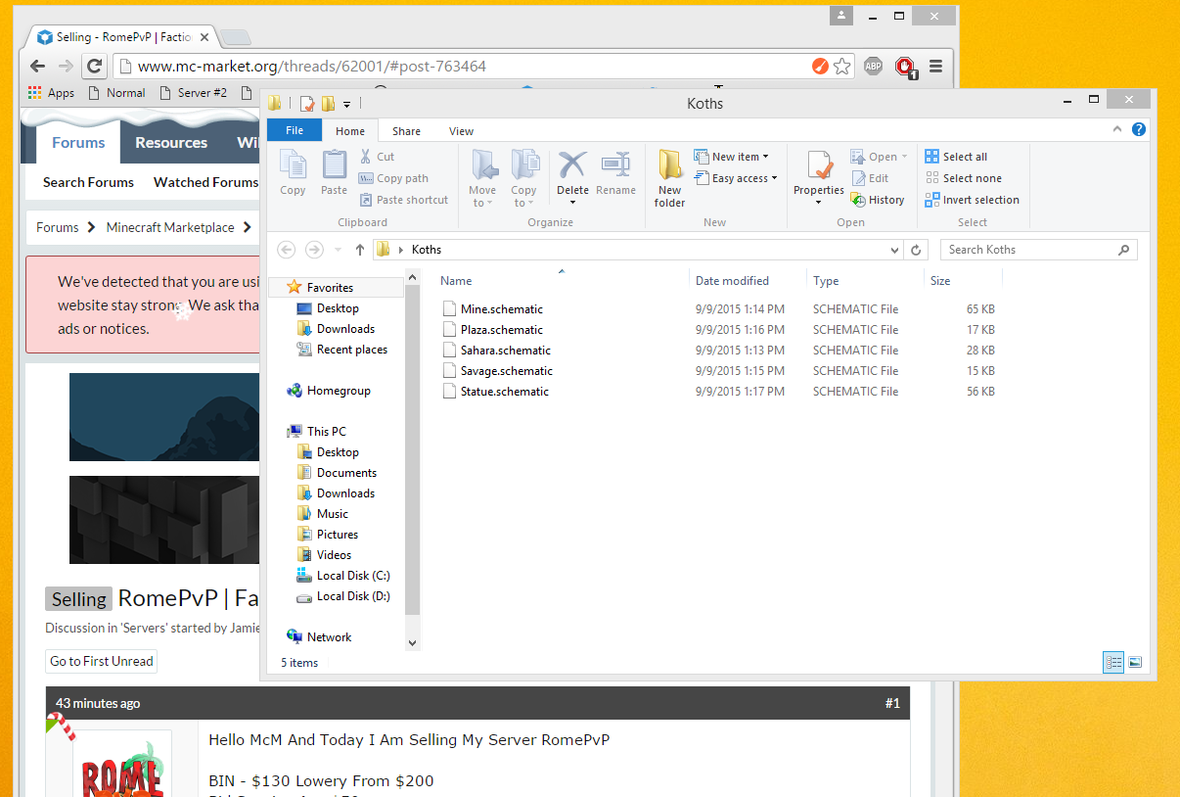The image size is (1180, 797).
Task: Click the search magnifier in Search Koths
Action: [1124, 250]
